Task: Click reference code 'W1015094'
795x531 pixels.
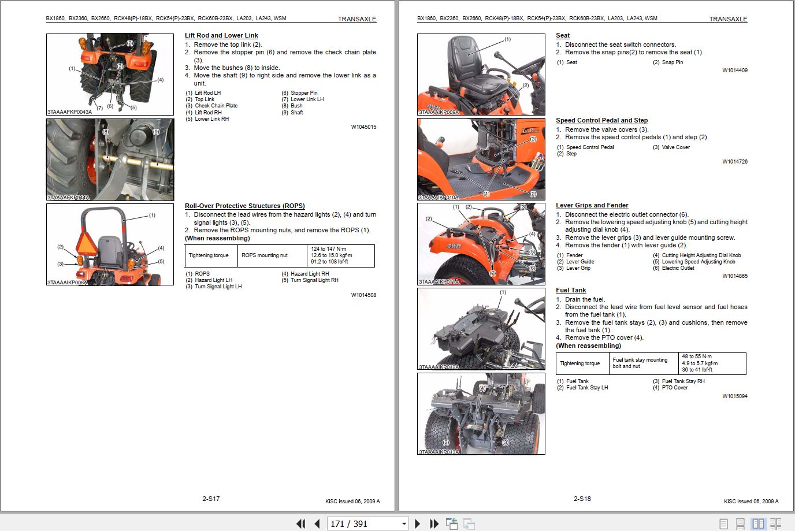Action: (735, 396)
